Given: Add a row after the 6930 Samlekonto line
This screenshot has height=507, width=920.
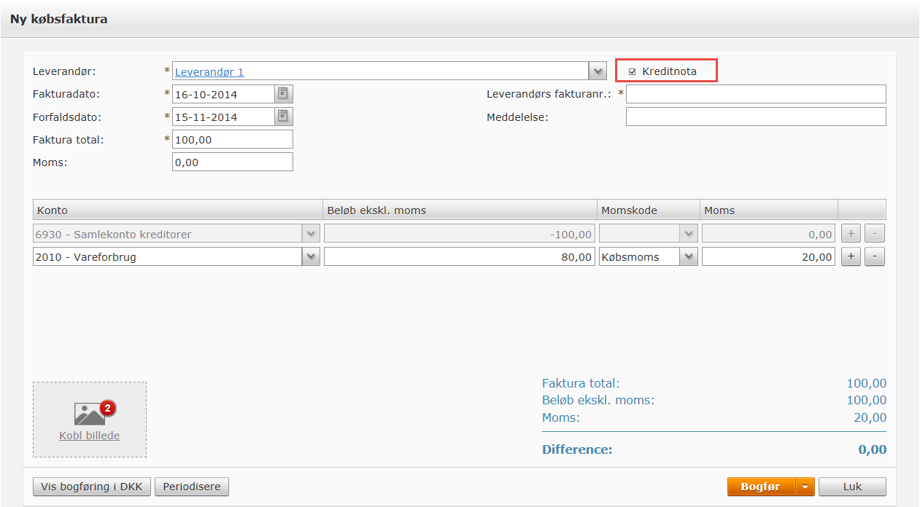Looking at the screenshot, I should (851, 234).
